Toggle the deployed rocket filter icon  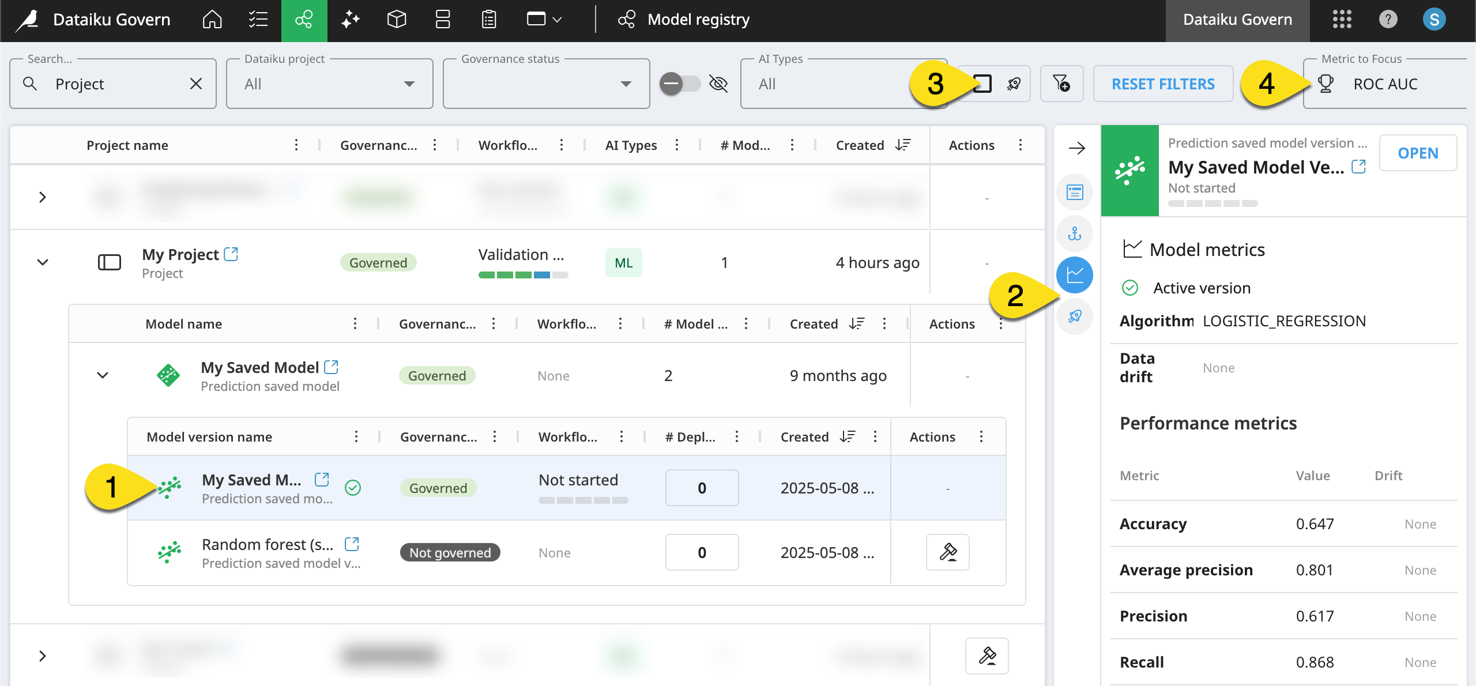[x=1014, y=84]
